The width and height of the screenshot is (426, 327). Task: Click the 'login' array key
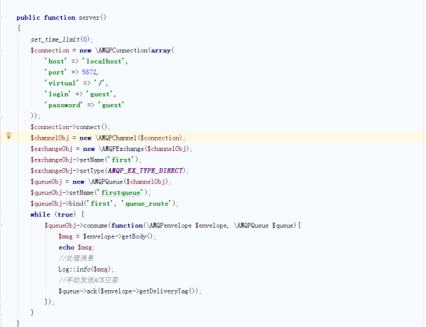coord(58,94)
